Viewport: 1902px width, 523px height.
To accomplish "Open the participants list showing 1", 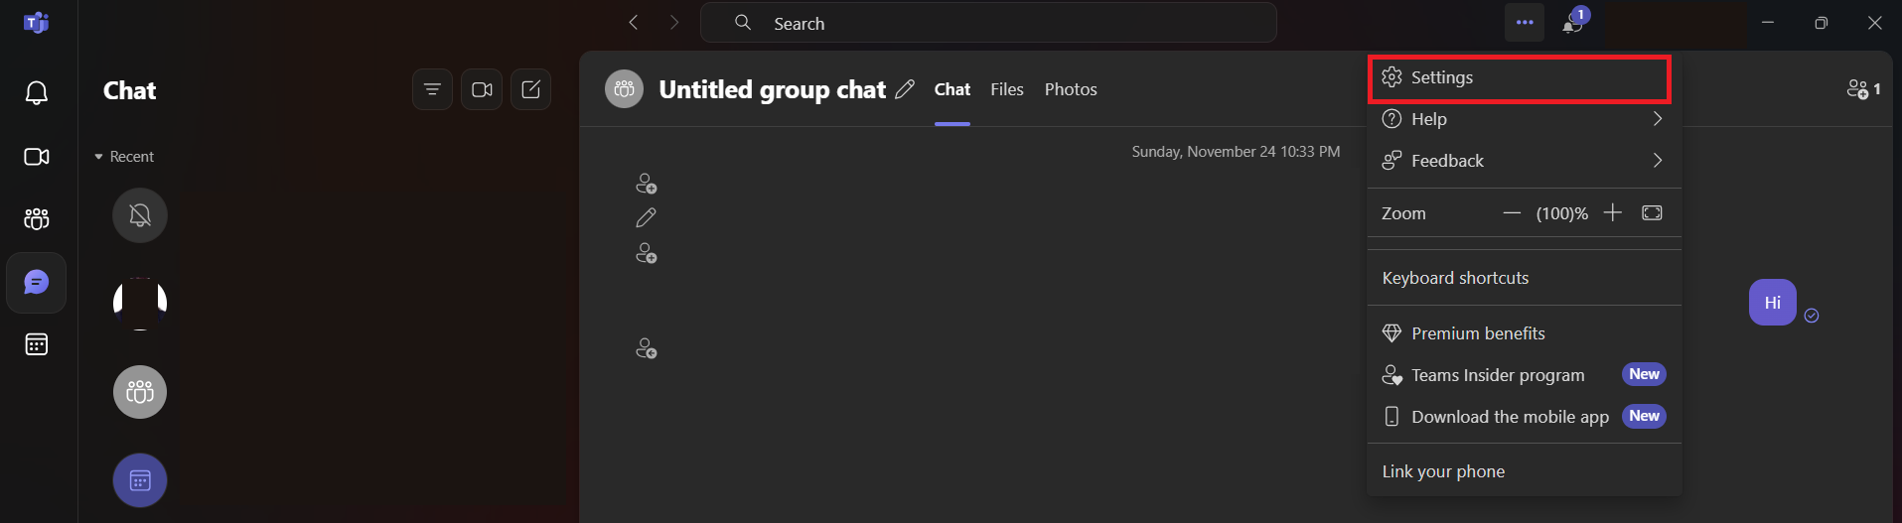I will [x=1863, y=89].
